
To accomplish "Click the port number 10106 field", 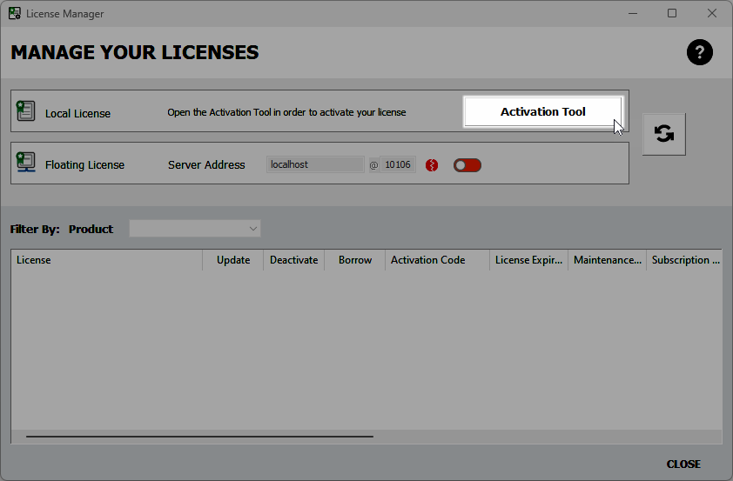I will click(398, 164).
